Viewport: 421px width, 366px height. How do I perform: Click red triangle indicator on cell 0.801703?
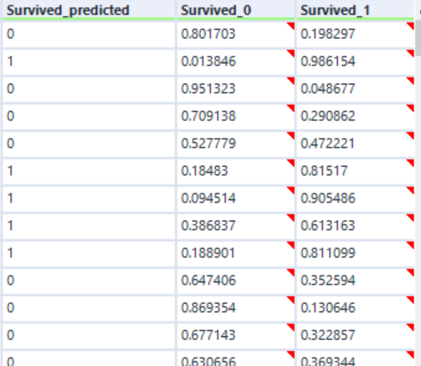[x=291, y=26]
